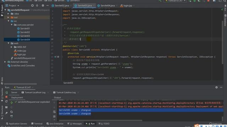The image size is (227, 127).
Task: Expand the .idea folder
Action: click(9, 14)
